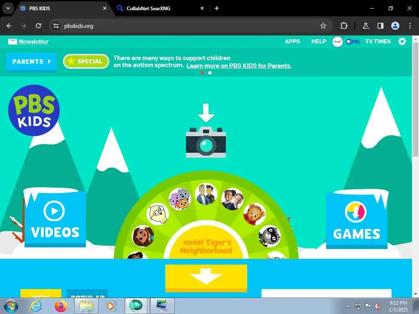Click the Think station logo circle
Viewport: 419px width, 314px height.
(337, 42)
